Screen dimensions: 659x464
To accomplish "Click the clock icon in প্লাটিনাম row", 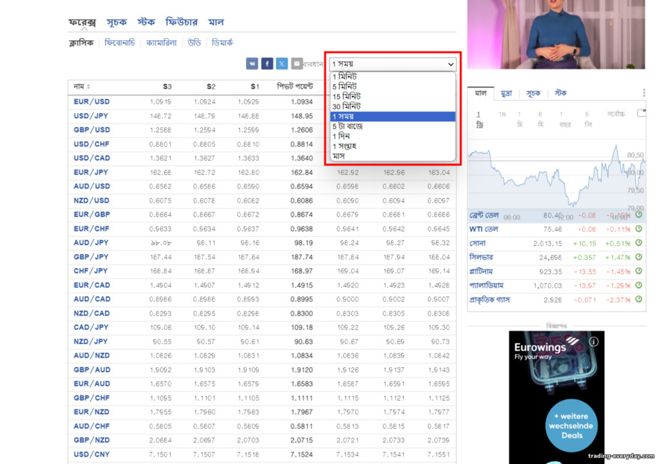I will tap(639, 271).
